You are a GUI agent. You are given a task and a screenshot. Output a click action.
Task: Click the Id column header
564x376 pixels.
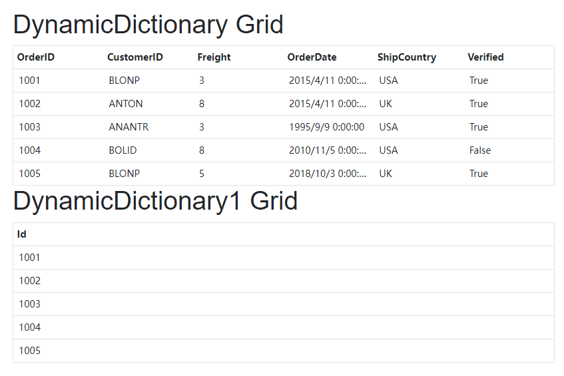(x=22, y=234)
